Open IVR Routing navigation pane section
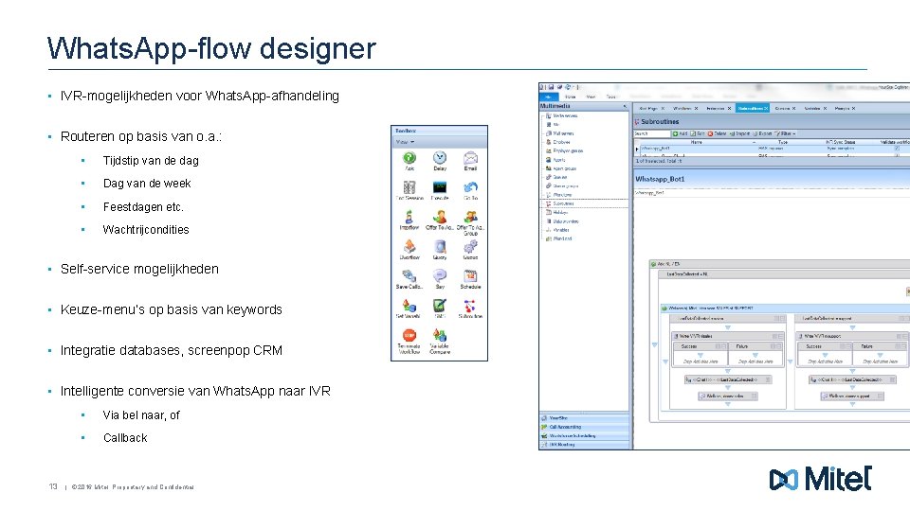 [585, 445]
